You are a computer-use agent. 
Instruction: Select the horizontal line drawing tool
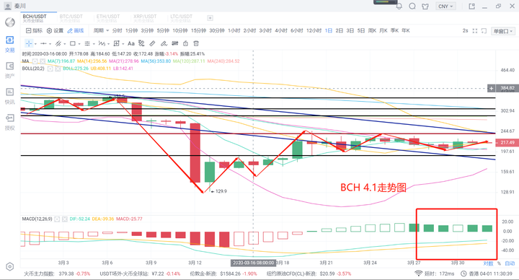tap(43, 43)
